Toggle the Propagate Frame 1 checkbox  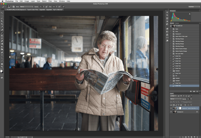coord(182,102)
